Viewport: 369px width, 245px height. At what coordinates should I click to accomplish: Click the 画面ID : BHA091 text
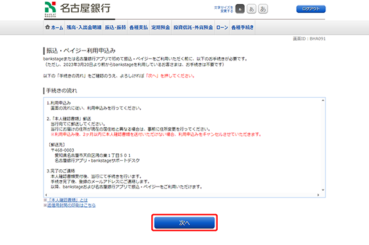click(x=309, y=39)
